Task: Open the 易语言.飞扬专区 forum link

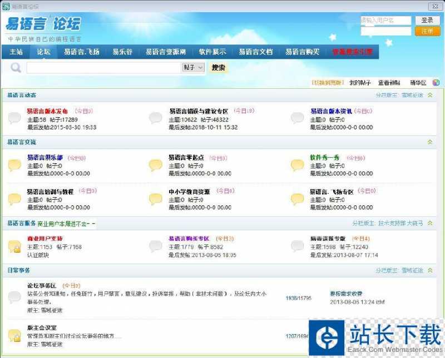Action: coord(332,191)
